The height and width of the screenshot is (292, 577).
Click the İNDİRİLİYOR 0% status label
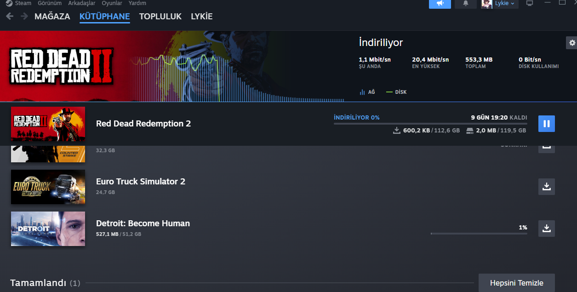(x=357, y=118)
